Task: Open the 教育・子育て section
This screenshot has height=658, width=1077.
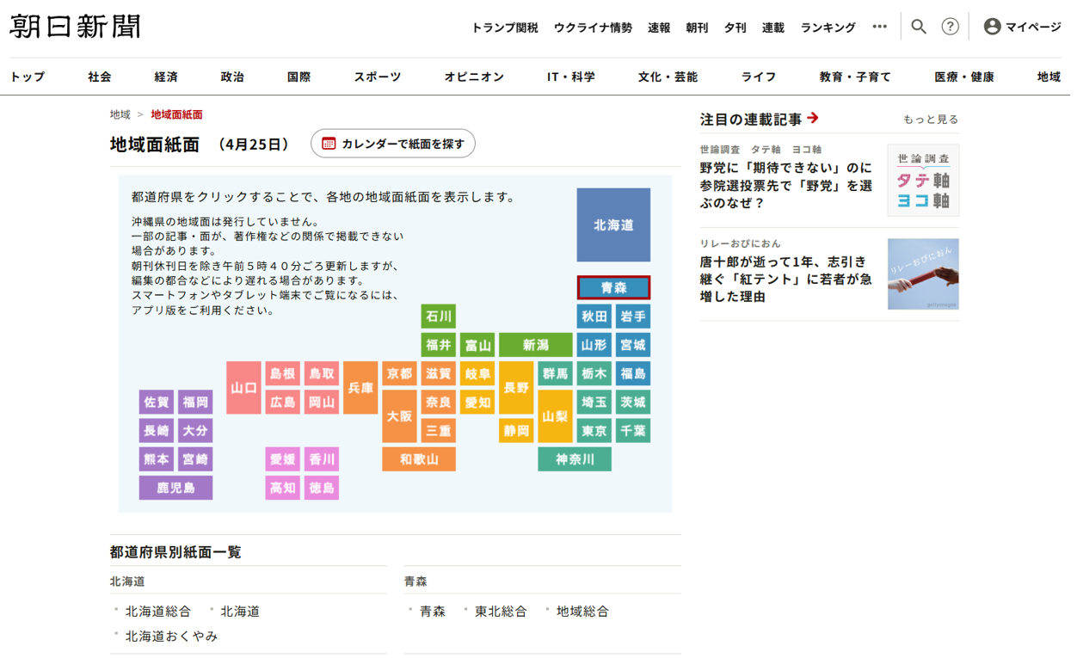Action: [860, 77]
